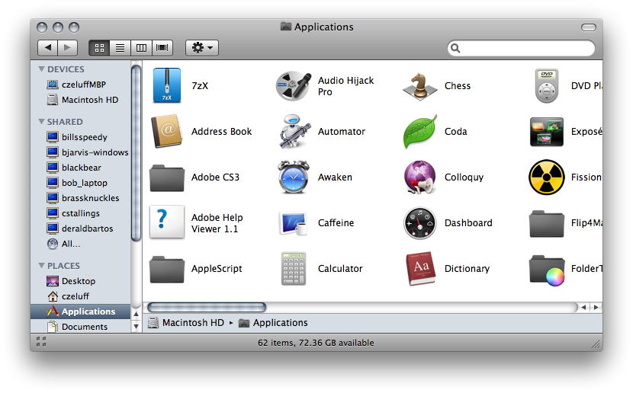Select the Awaken alarm clock icon

coord(294,177)
